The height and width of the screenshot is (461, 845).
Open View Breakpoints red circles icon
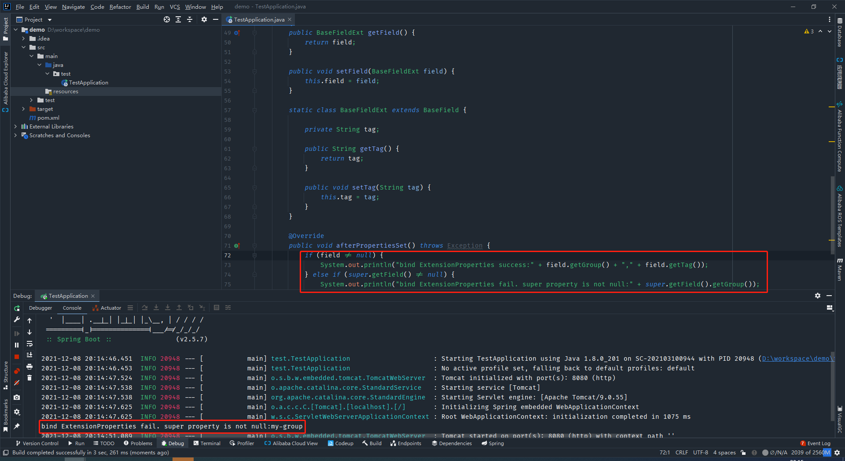point(17,371)
